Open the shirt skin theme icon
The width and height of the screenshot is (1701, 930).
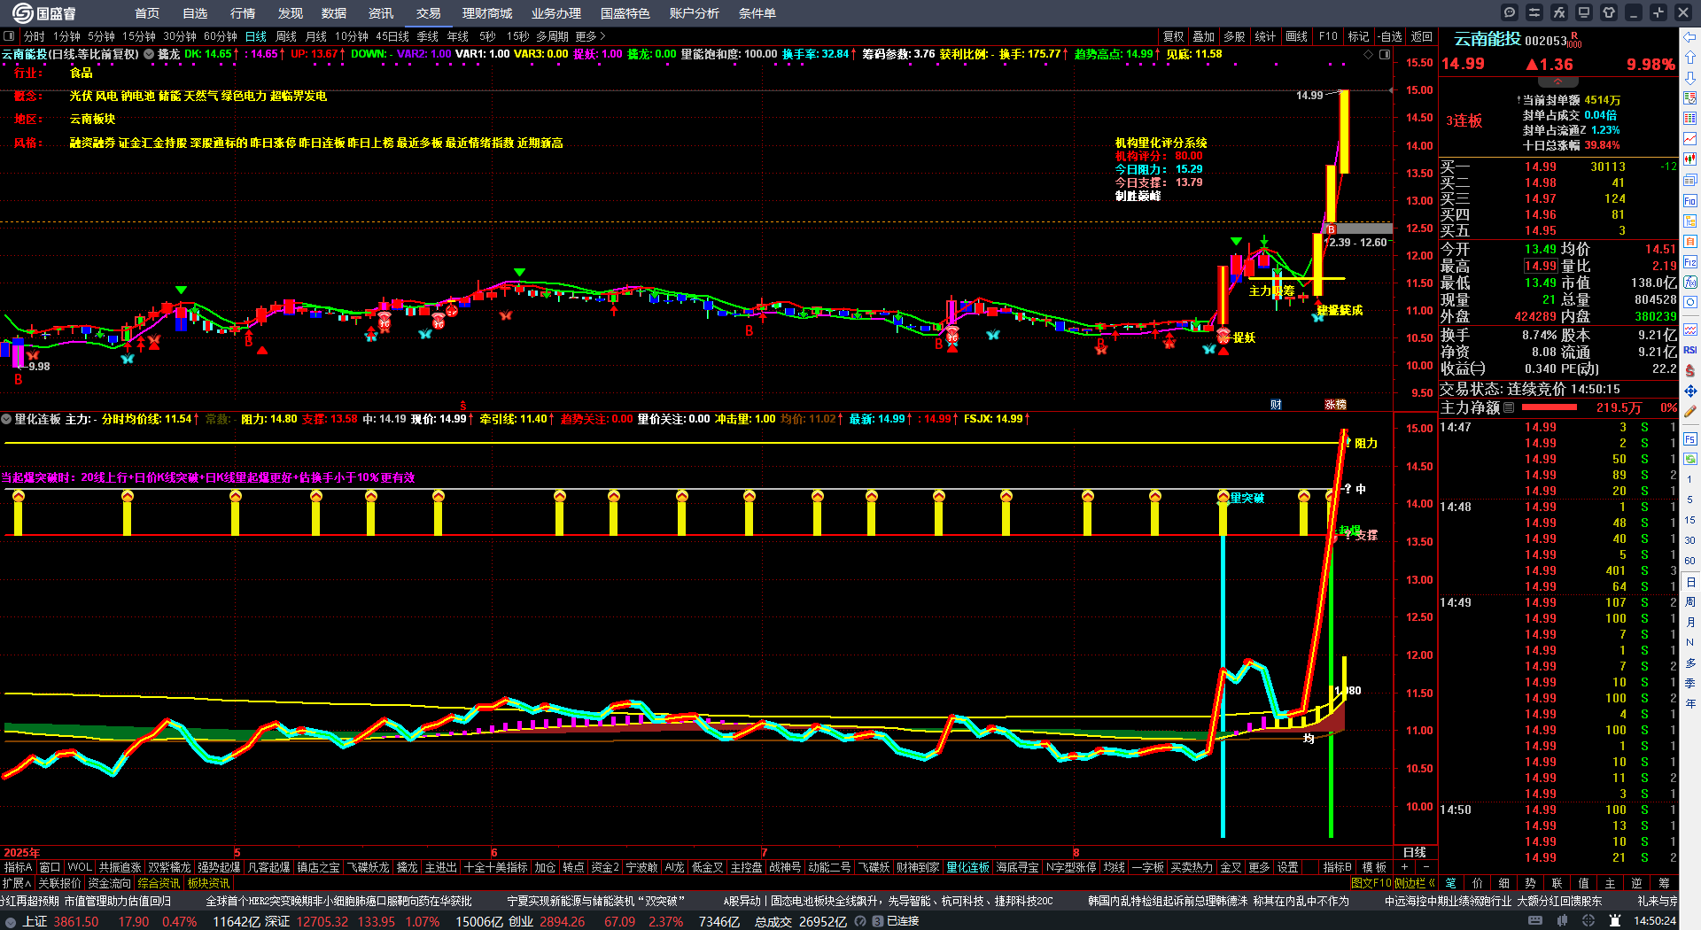pyautogui.click(x=1609, y=12)
